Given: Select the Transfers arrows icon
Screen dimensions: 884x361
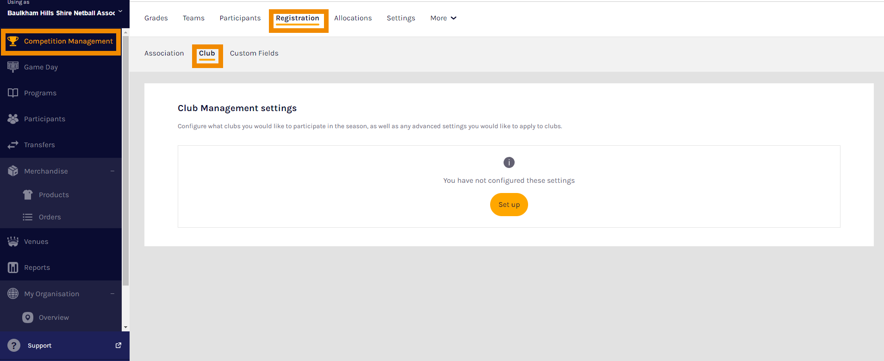Looking at the screenshot, I should pyautogui.click(x=13, y=145).
